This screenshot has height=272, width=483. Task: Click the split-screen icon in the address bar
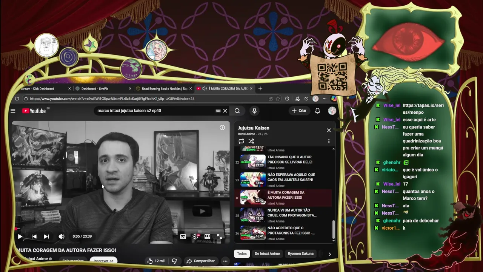(271, 99)
